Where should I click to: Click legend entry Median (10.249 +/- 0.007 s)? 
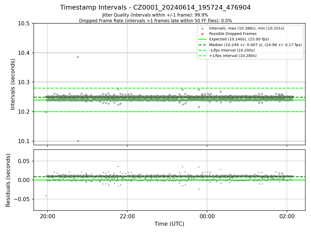pyautogui.click(x=255, y=45)
